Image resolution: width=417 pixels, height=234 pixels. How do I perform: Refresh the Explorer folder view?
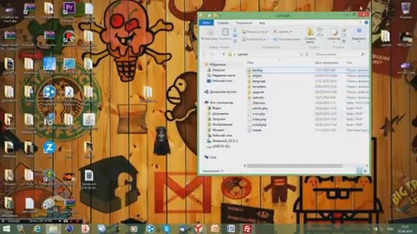(x=307, y=55)
